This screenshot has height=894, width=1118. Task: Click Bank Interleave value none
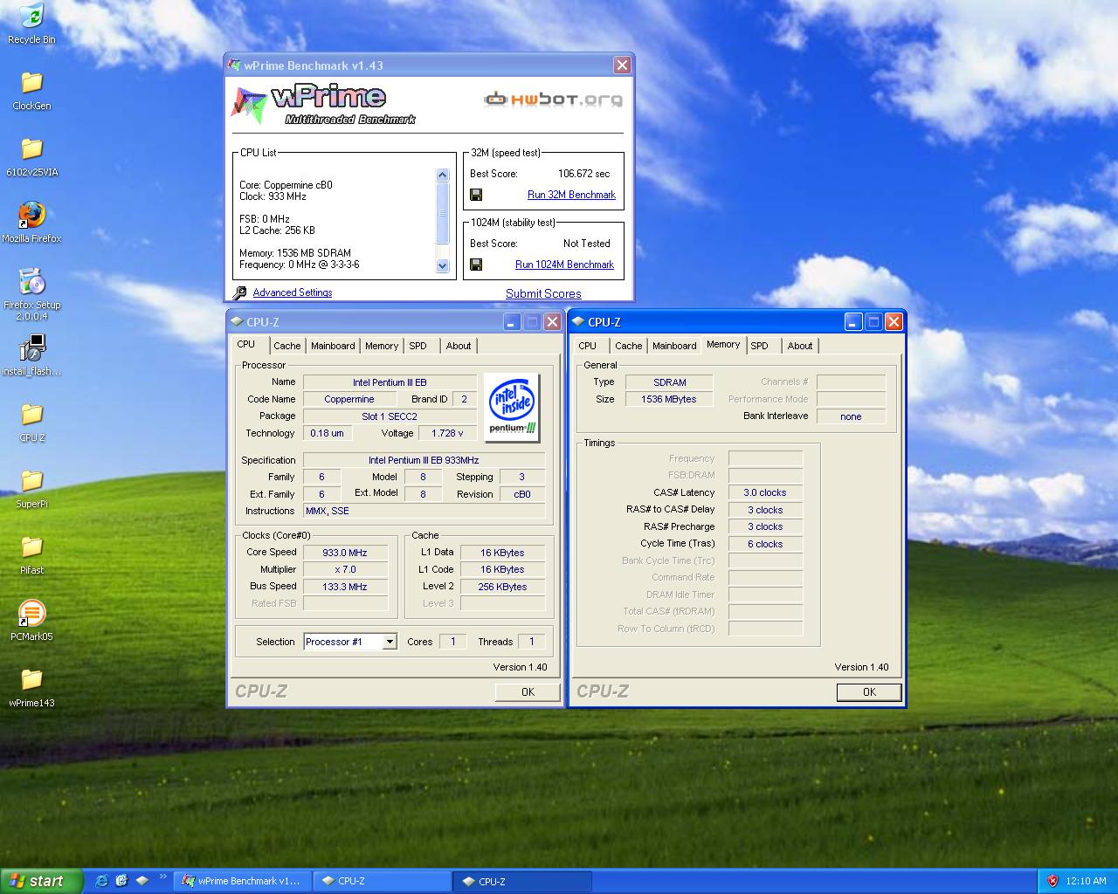851,416
